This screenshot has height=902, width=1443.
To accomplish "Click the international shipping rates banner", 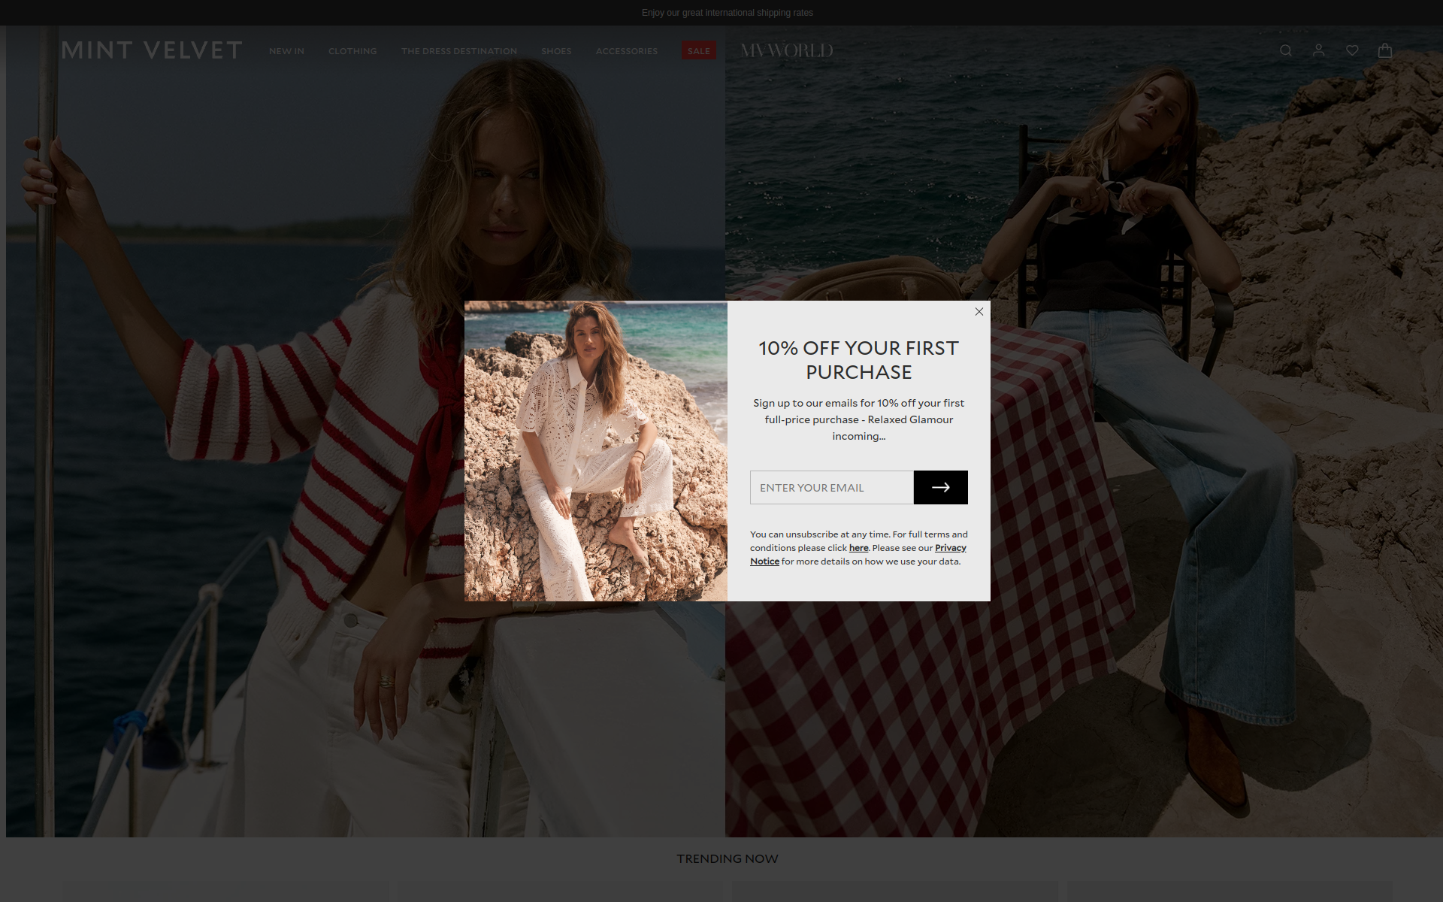I will point(727,13).
